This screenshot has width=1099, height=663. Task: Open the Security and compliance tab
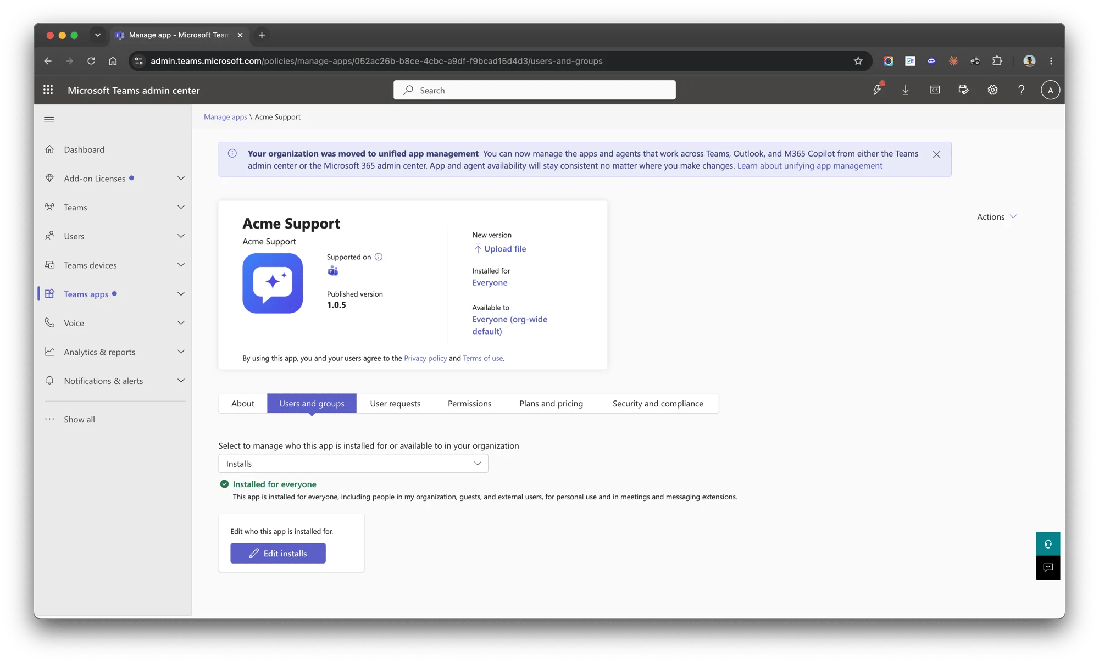point(658,404)
